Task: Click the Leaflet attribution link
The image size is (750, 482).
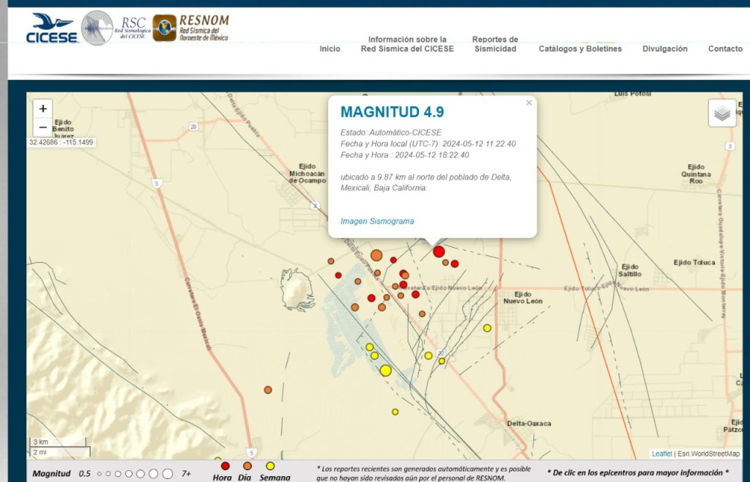Action: 661,453
